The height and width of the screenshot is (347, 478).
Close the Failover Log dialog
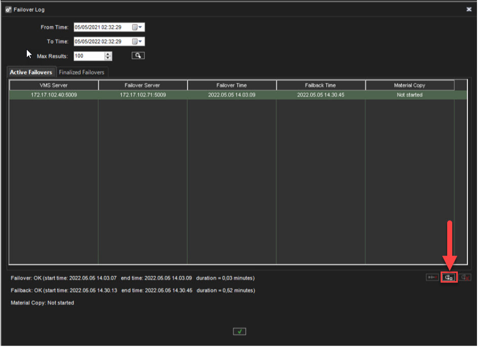click(x=468, y=10)
